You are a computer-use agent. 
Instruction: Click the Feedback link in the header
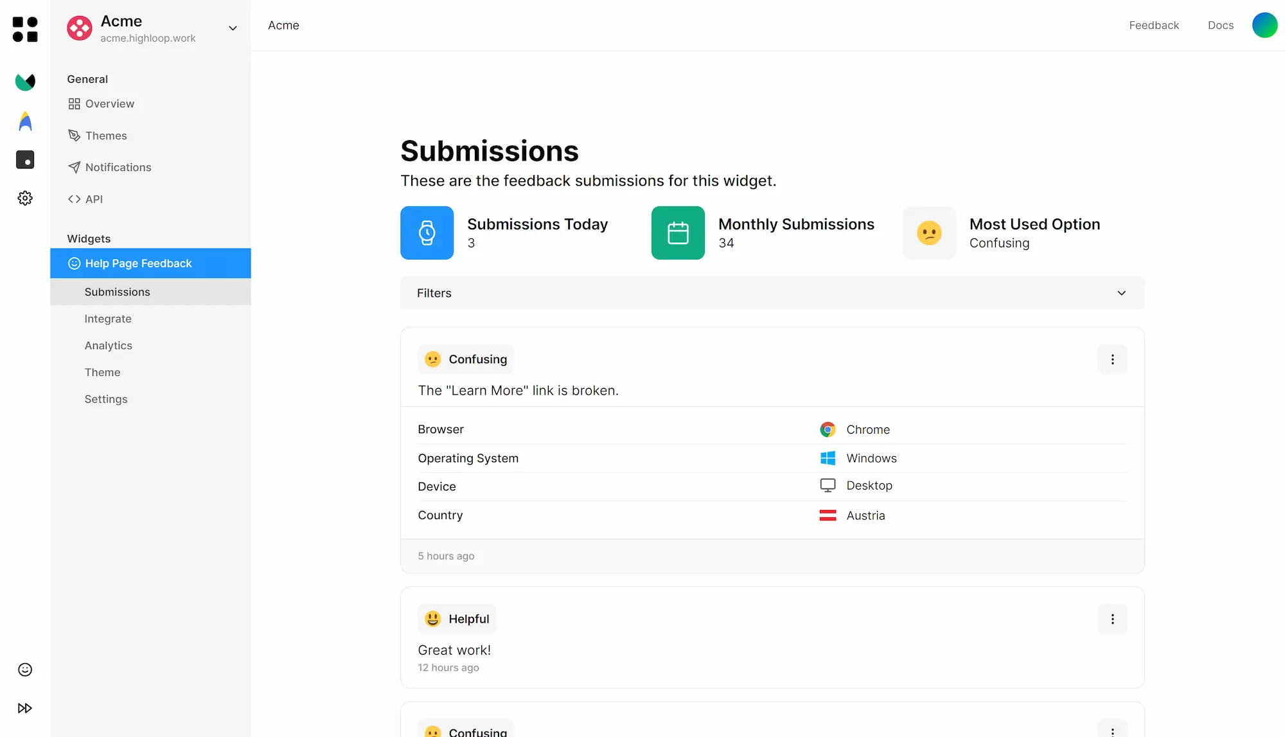click(x=1153, y=25)
